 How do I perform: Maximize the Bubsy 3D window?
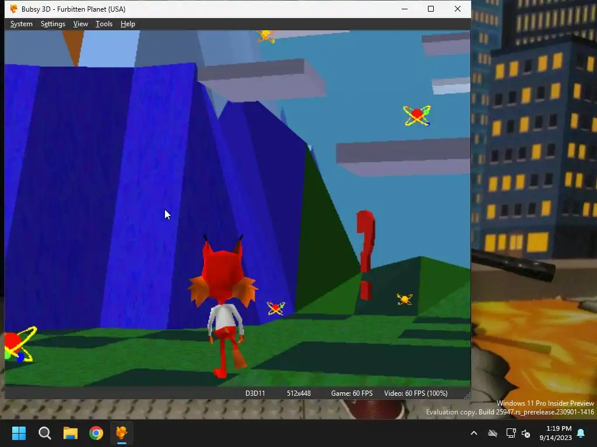tap(431, 9)
